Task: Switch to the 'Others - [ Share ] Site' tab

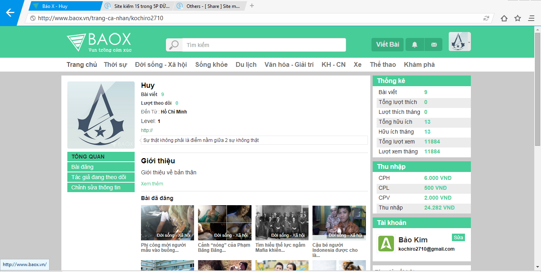Action: pyautogui.click(x=209, y=6)
